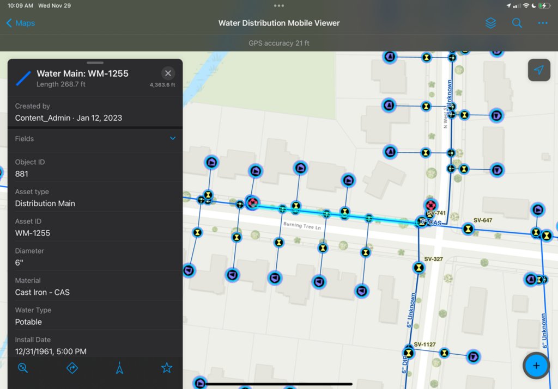Select the zoom-to-feature icon in the panel
Image resolution: width=558 pixels, height=389 pixels.
click(22, 368)
